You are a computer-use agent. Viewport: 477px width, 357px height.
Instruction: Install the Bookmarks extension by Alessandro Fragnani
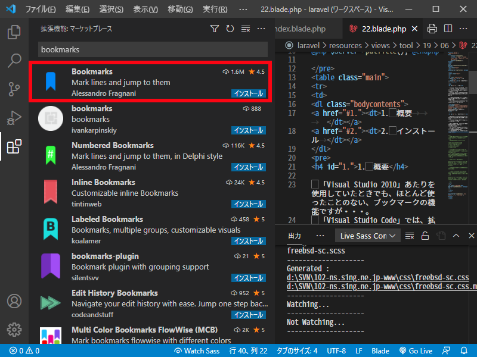[248, 93]
